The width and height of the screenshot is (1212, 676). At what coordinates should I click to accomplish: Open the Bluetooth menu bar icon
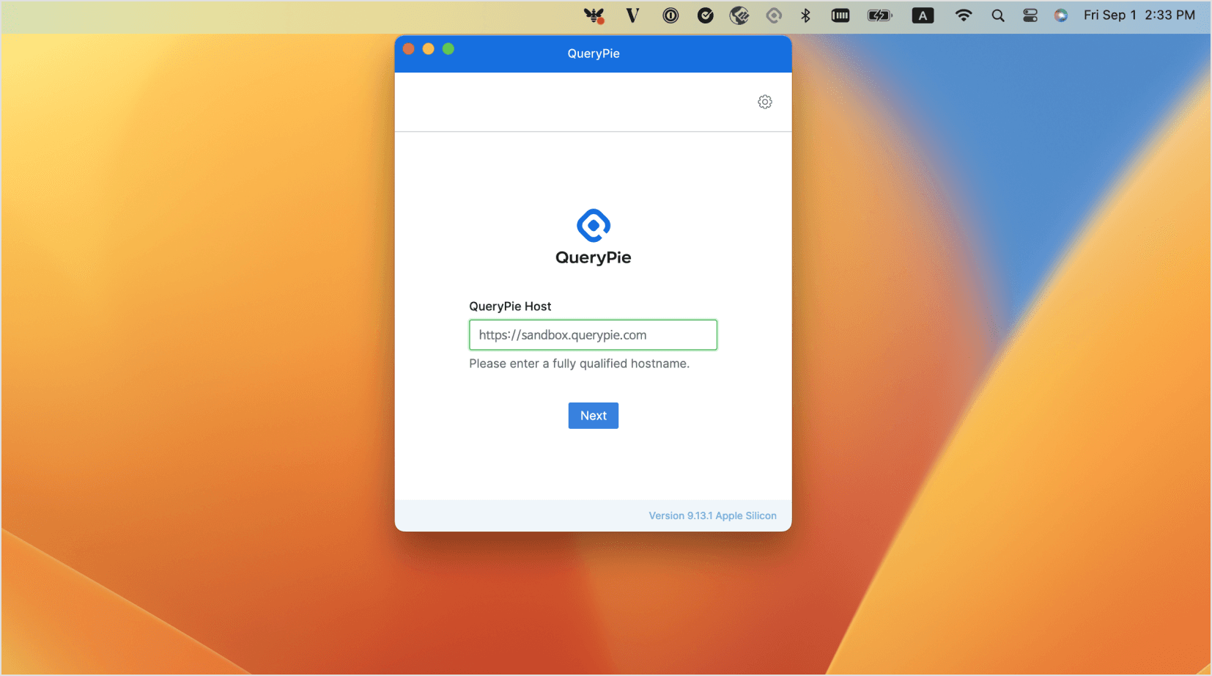806,15
